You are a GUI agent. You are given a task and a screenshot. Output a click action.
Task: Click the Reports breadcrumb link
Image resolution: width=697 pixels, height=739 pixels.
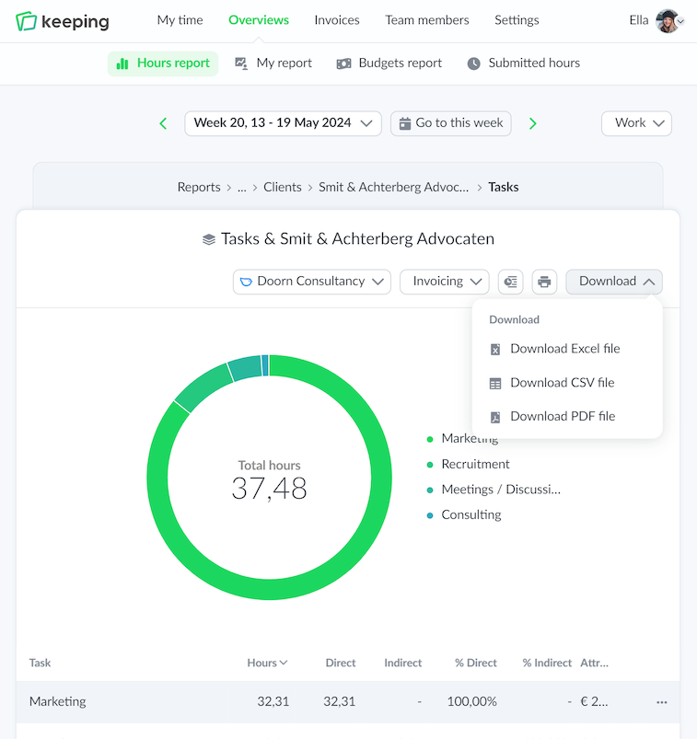[x=199, y=188]
